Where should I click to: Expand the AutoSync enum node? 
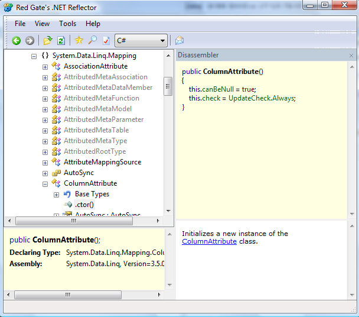pos(45,173)
